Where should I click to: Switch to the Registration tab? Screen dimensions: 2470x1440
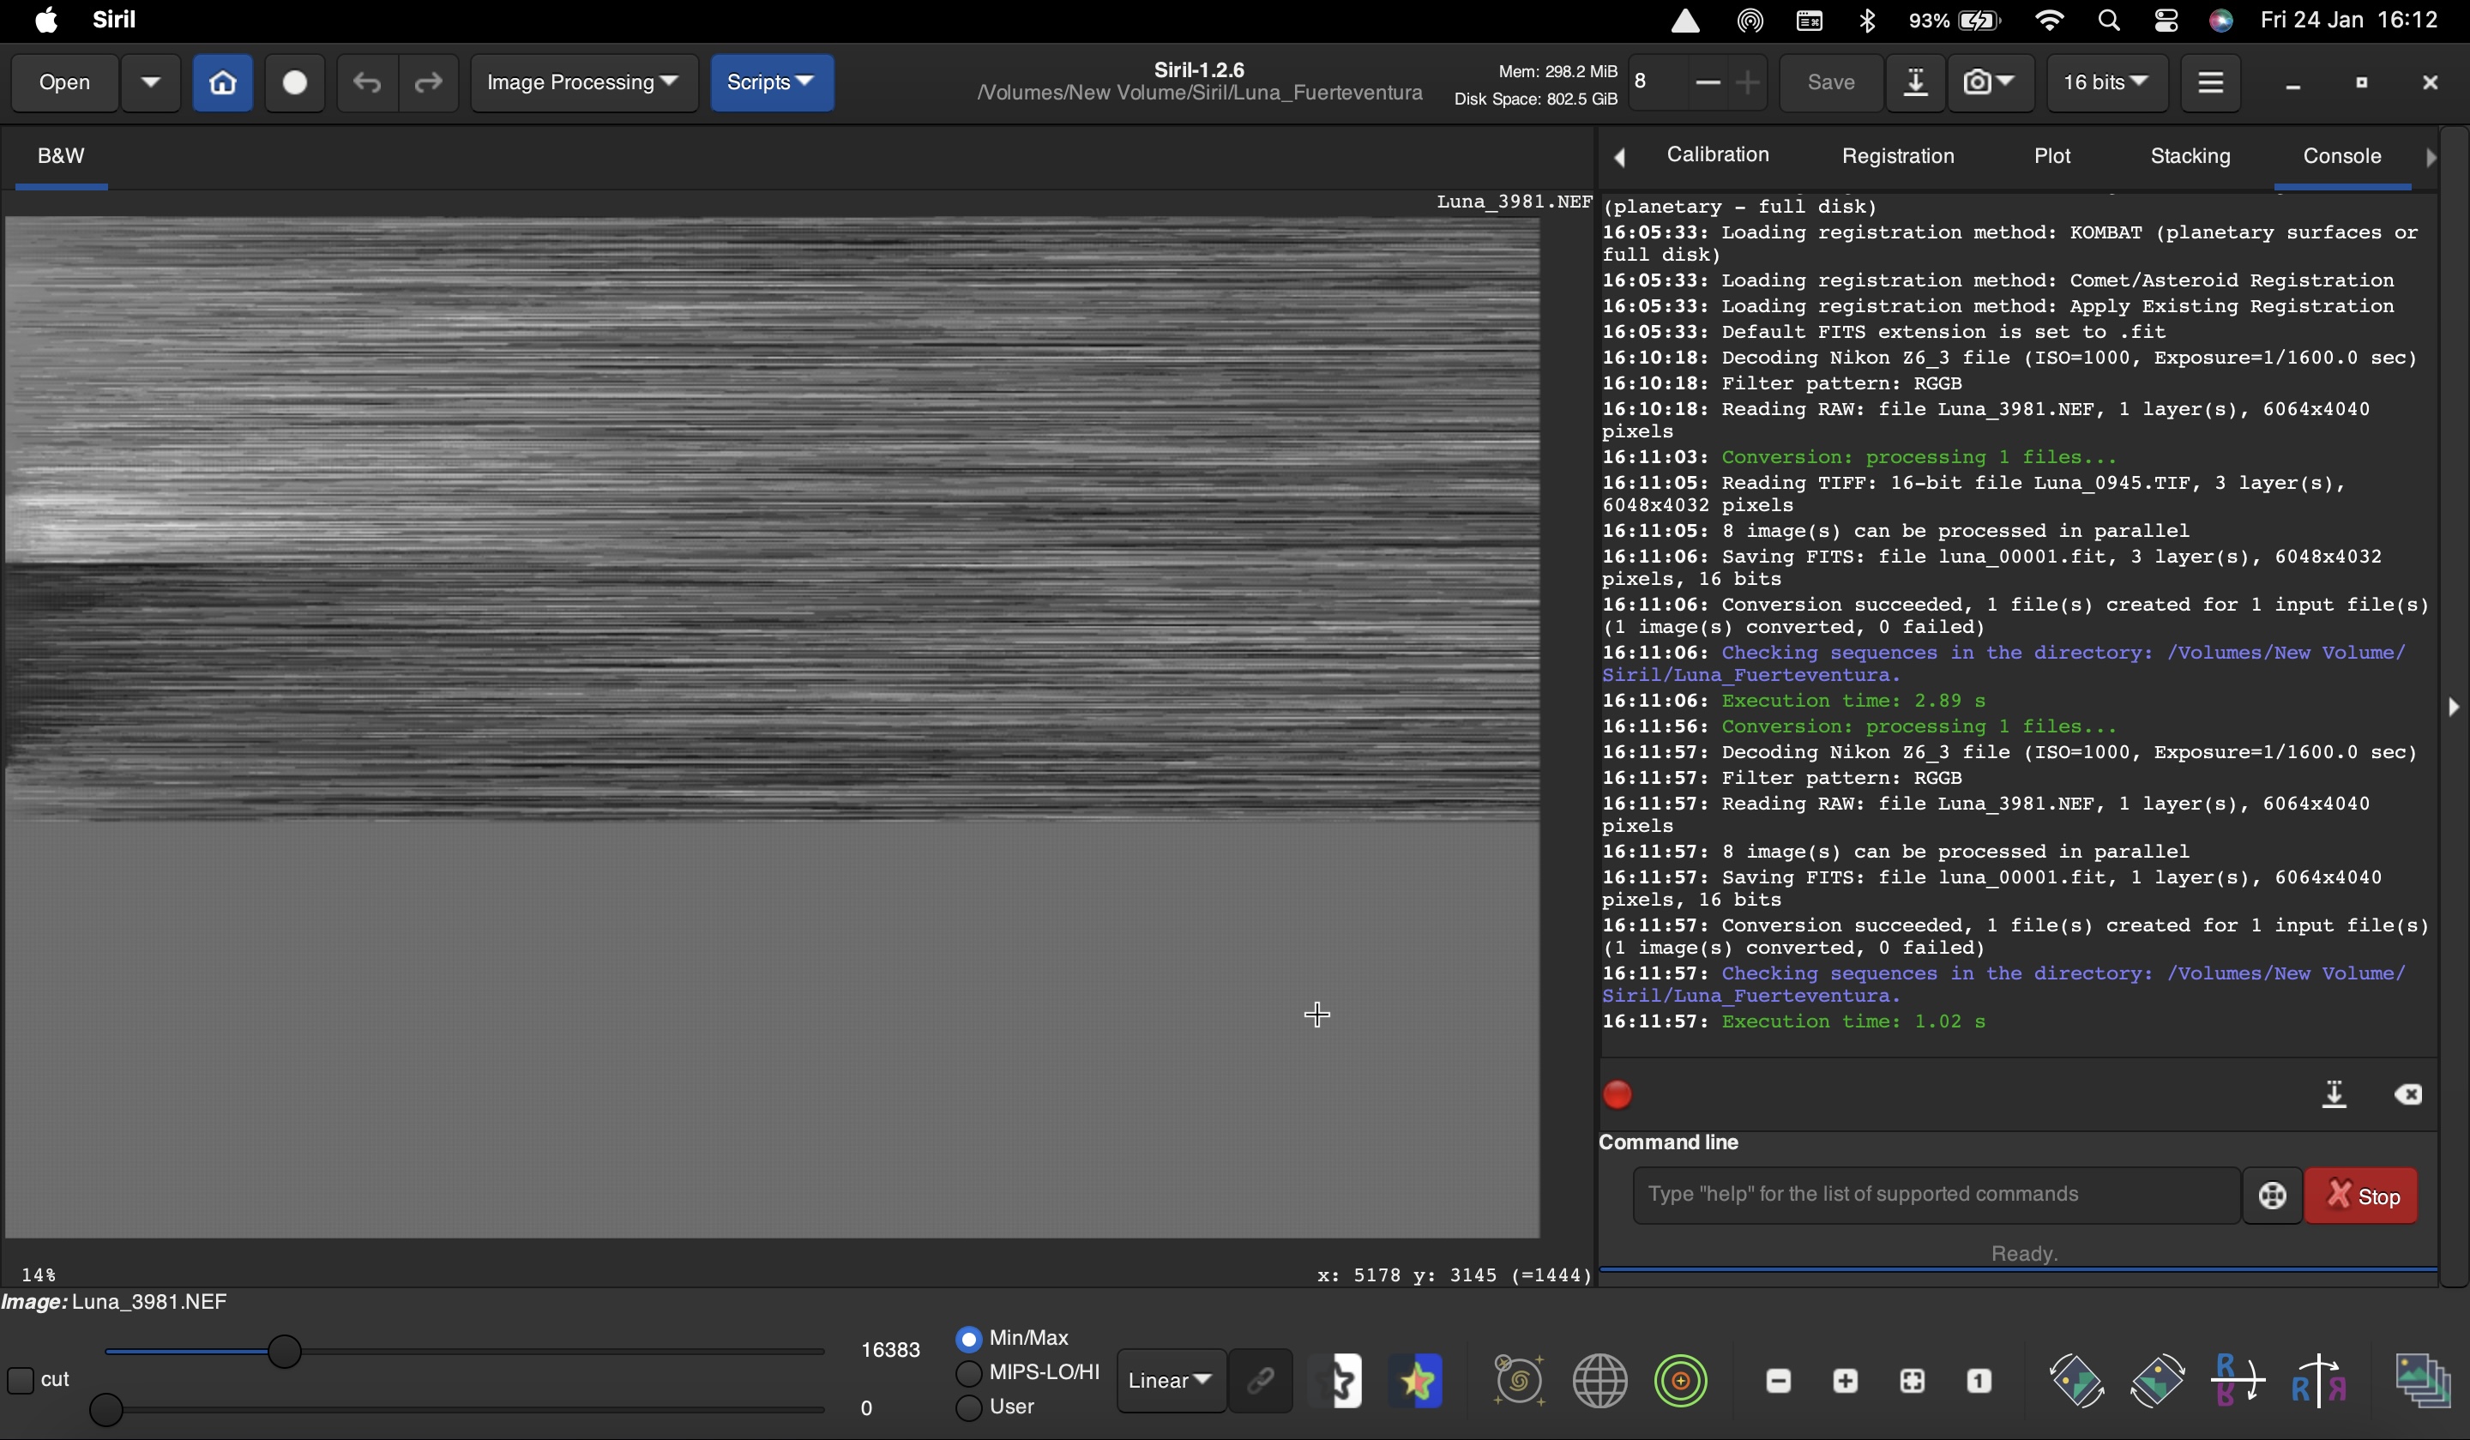1898,156
